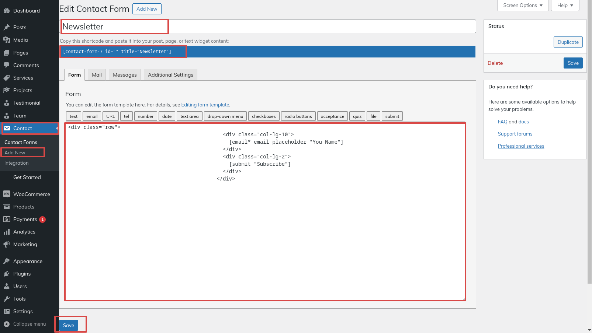592x333 pixels.
Task: Insert an email form-tag
Action: pyautogui.click(x=92, y=116)
